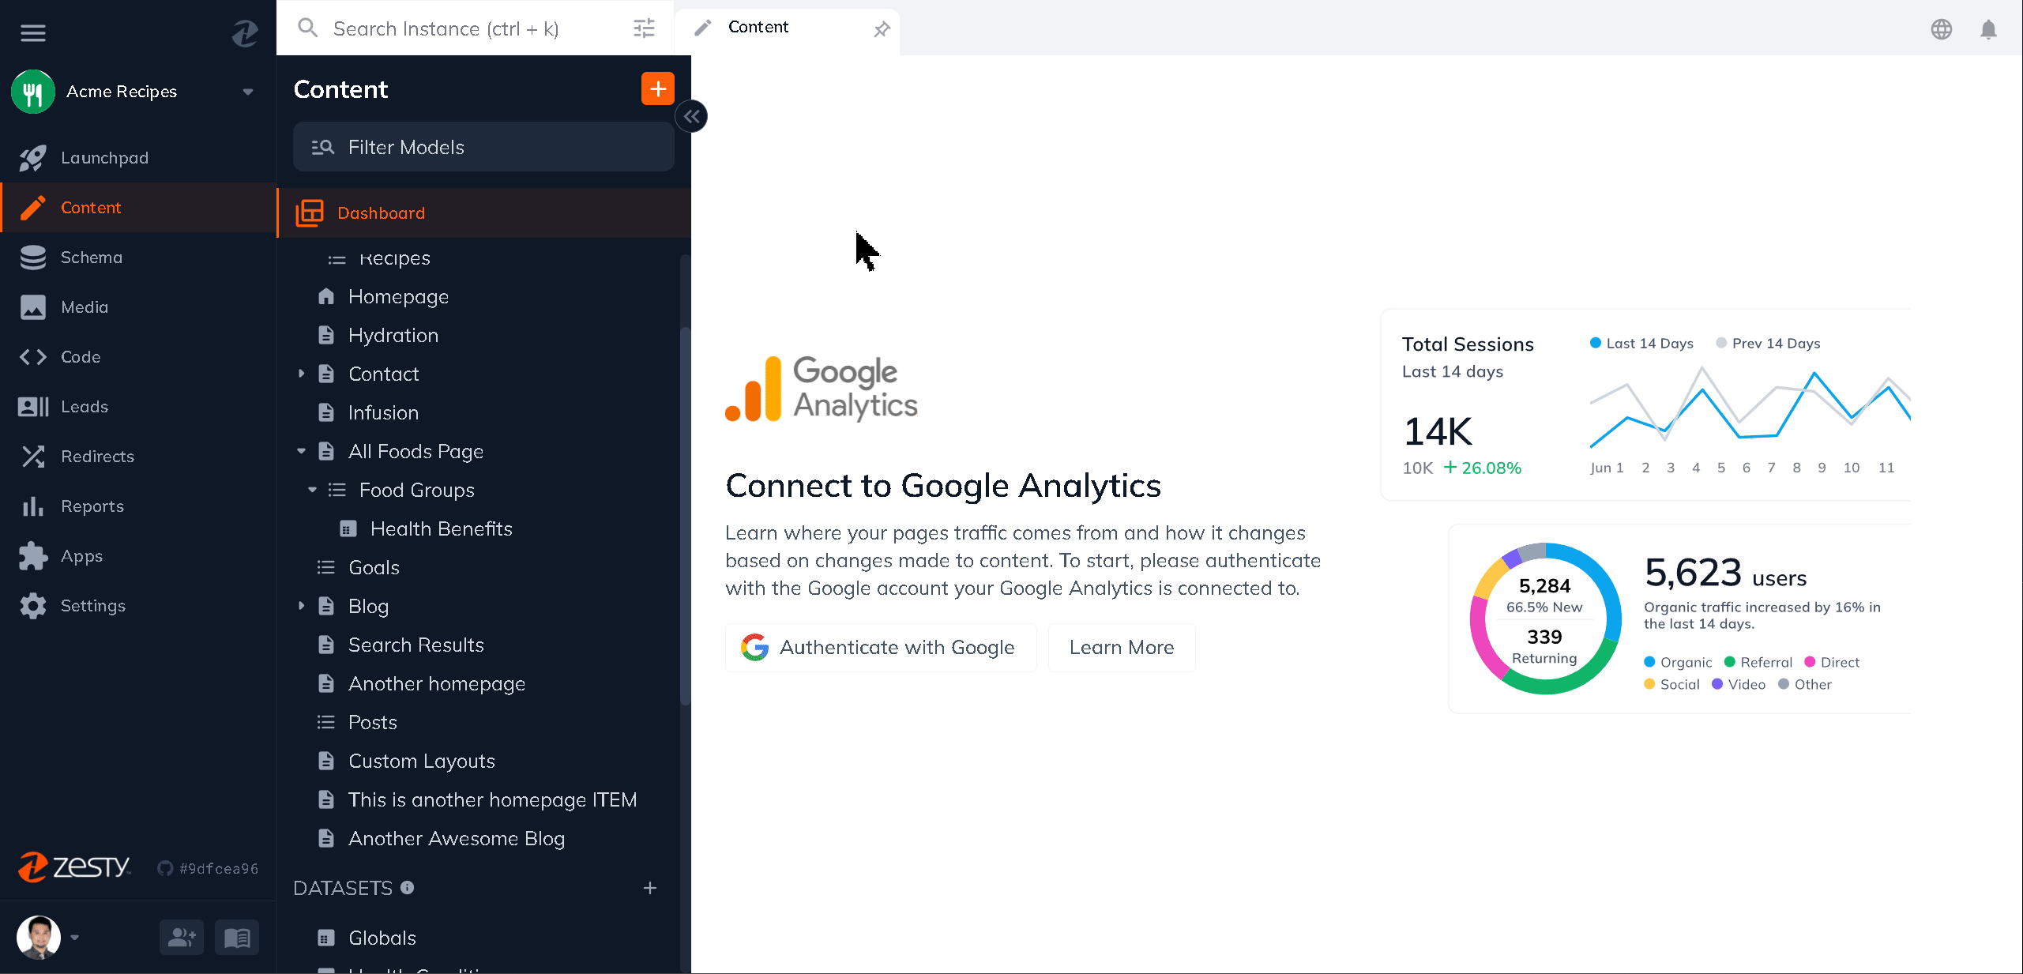Expand the Blog content item
This screenshot has height=974, width=2023.
[302, 607]
